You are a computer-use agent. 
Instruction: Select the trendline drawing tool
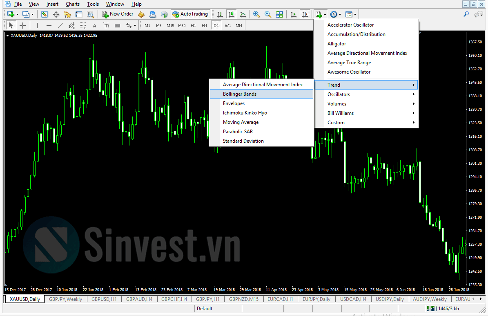[60, 26]
